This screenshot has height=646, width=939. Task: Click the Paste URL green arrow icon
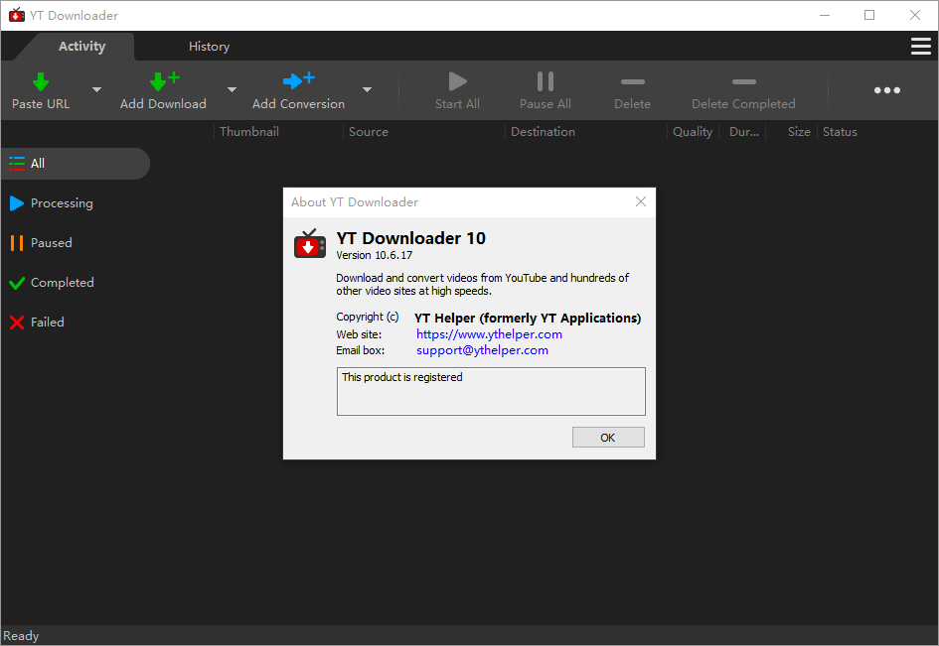41,81
